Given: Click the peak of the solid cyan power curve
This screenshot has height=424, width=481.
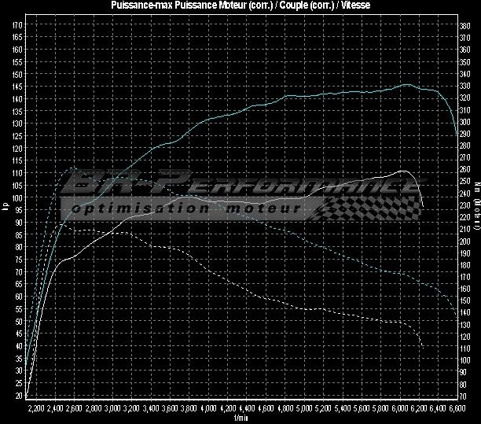Looking at the screenshot, I should click(x=406, y=84).
